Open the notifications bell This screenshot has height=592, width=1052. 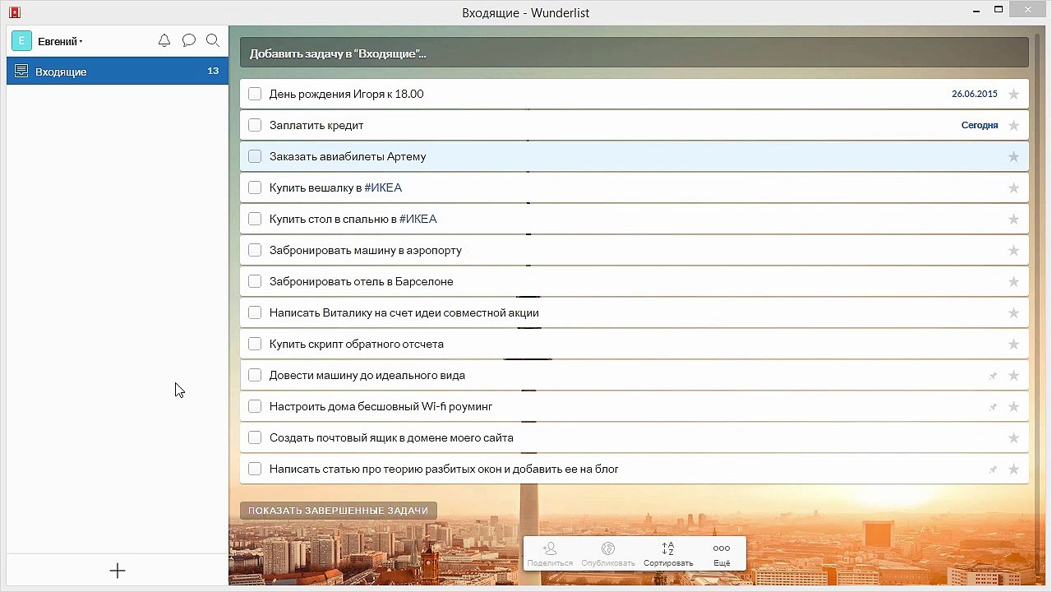click(164, 40)
